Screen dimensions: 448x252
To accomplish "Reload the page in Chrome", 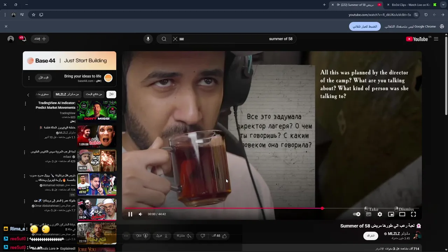I will 426,15.
